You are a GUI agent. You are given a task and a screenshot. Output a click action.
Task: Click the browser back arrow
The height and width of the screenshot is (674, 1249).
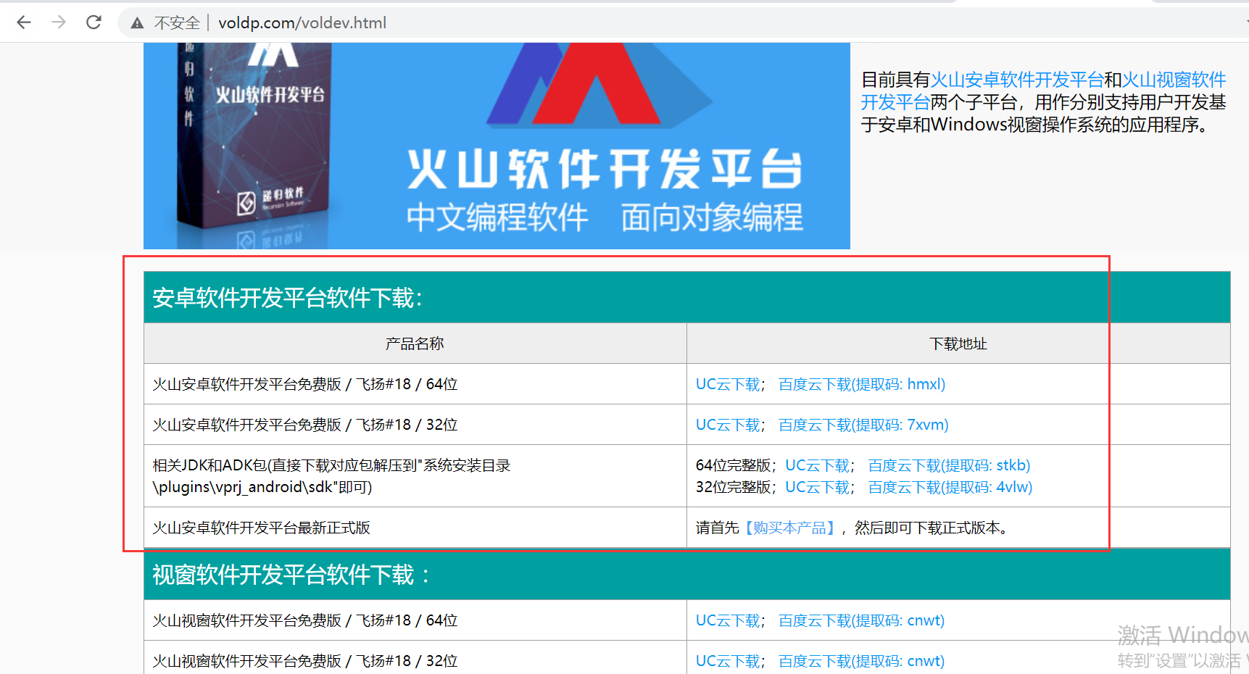click(x=24, y=22)
